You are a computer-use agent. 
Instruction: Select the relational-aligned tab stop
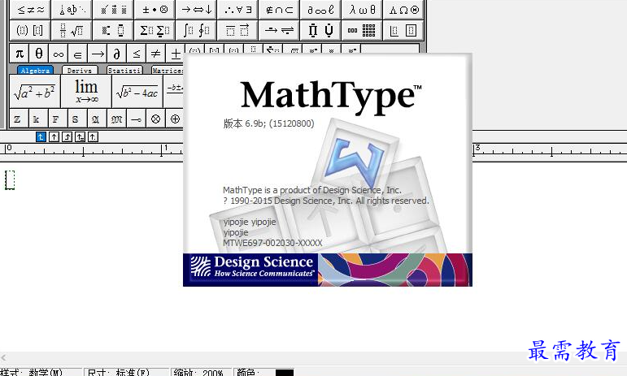click(x=80, y=137)
